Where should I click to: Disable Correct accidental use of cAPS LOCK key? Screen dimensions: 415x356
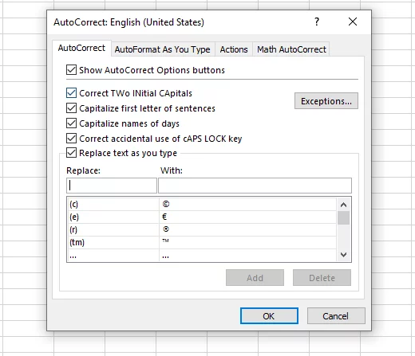pos(71,139)
